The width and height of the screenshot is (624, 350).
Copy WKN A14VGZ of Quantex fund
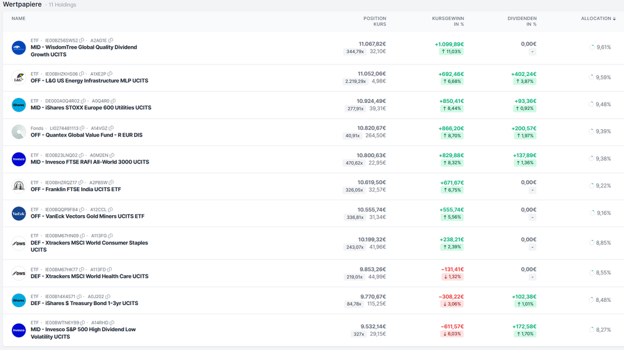[x=110, y=128]
